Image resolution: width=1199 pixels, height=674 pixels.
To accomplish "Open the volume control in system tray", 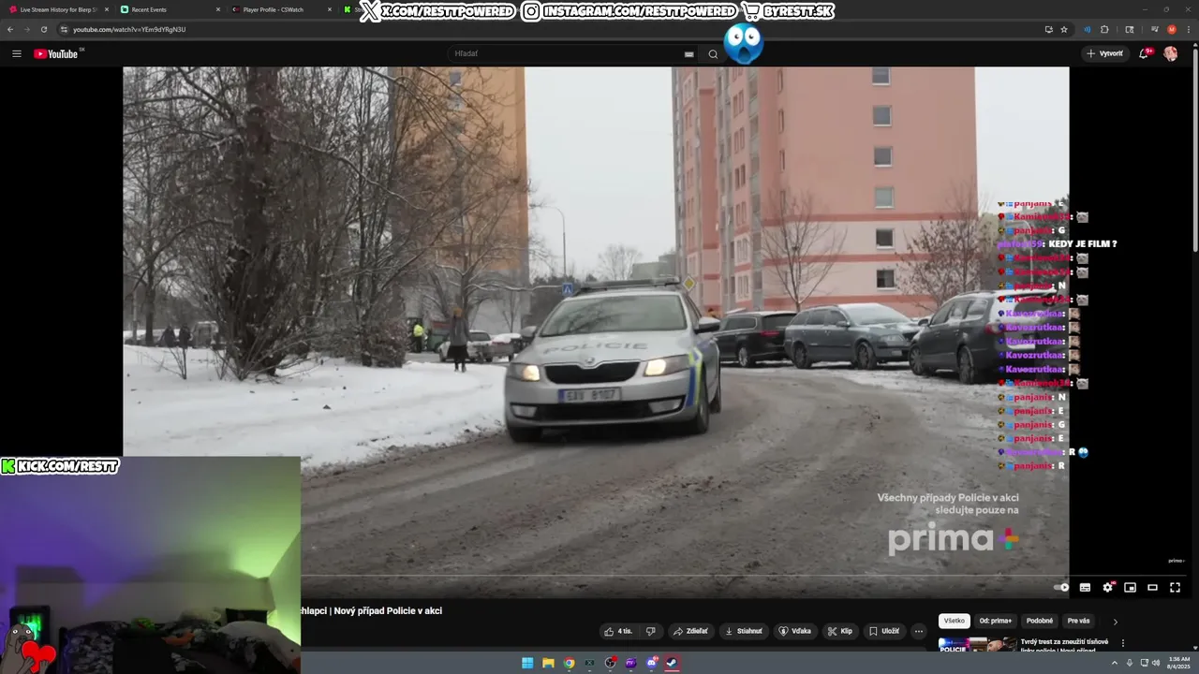I will pos(1156,663).
